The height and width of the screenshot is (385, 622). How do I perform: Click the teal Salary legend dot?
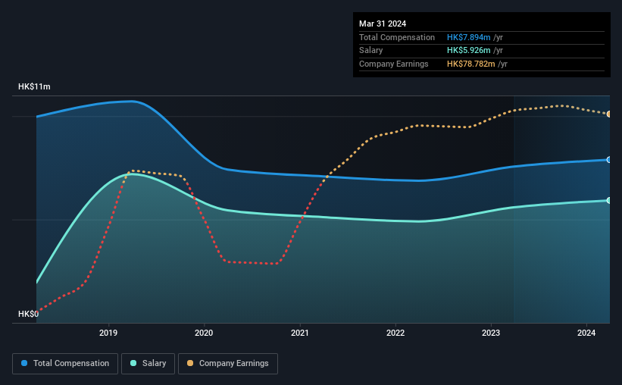pyautogui.click(x=133, y=363)
